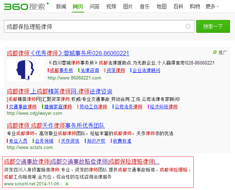Viewport: 235px width, 190px height.
Task: Select the 图片 search tab
Action: click(x=128, y=6)
